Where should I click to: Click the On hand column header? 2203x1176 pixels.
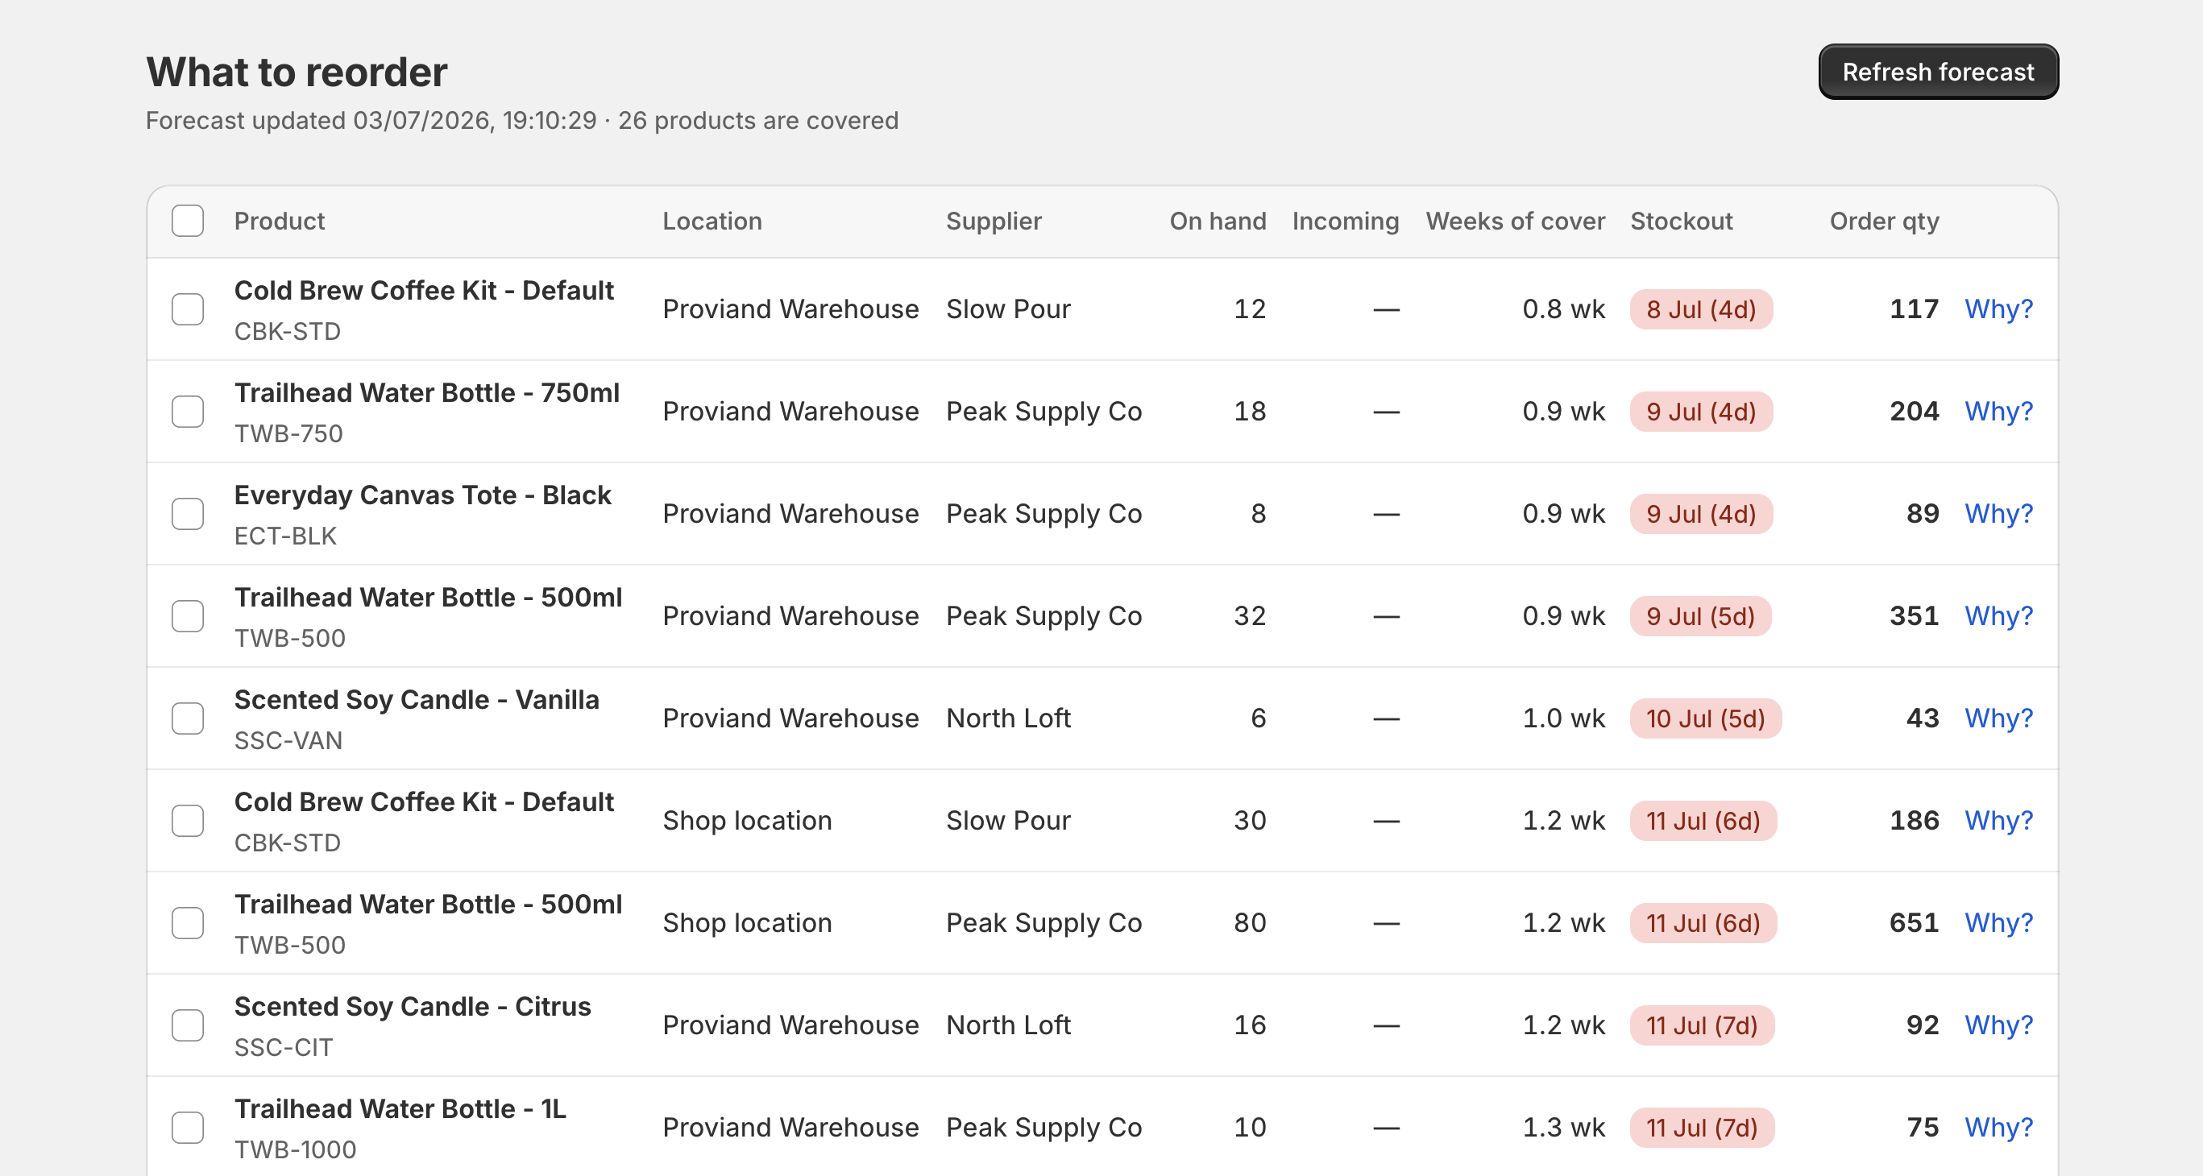pyautogui.click(x=1218, y=222)
